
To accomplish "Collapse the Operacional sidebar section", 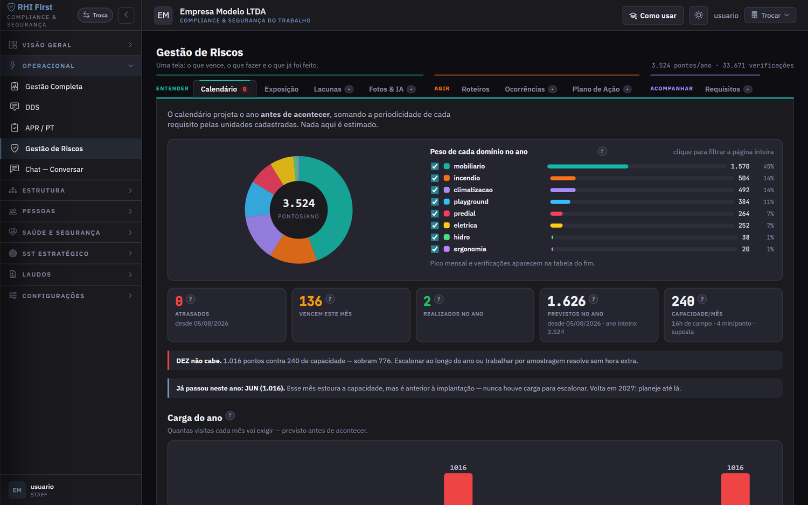I will click(x=71, y=66).
